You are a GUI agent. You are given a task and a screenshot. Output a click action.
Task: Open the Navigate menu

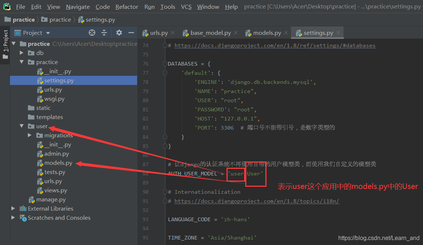tap(78, 7)
